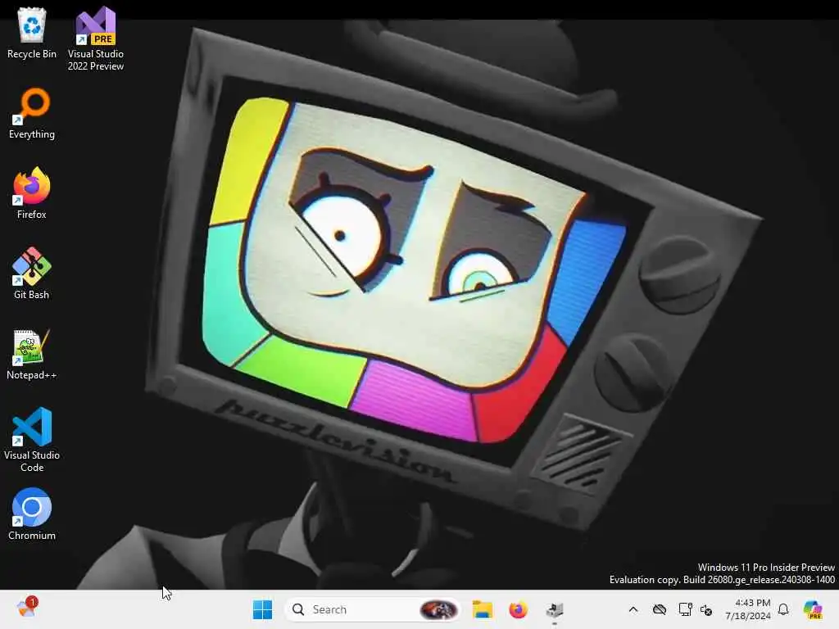Select the Chromium desktop shortcut
Screen dimensions: 839x629
point(32,514)
